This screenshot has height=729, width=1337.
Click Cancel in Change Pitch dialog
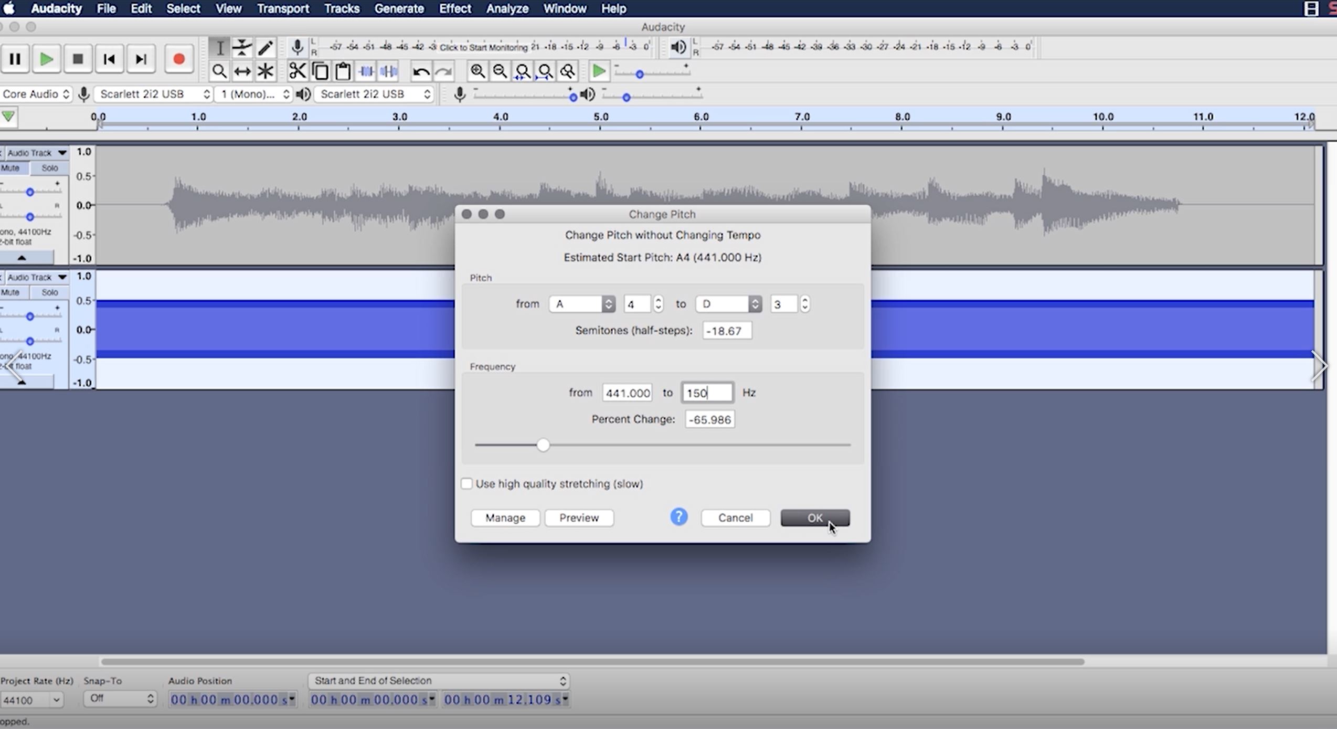(735, 517)
